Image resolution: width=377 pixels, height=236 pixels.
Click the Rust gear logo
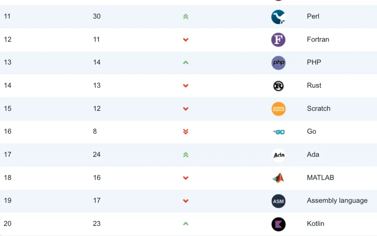tap(278, 86)
